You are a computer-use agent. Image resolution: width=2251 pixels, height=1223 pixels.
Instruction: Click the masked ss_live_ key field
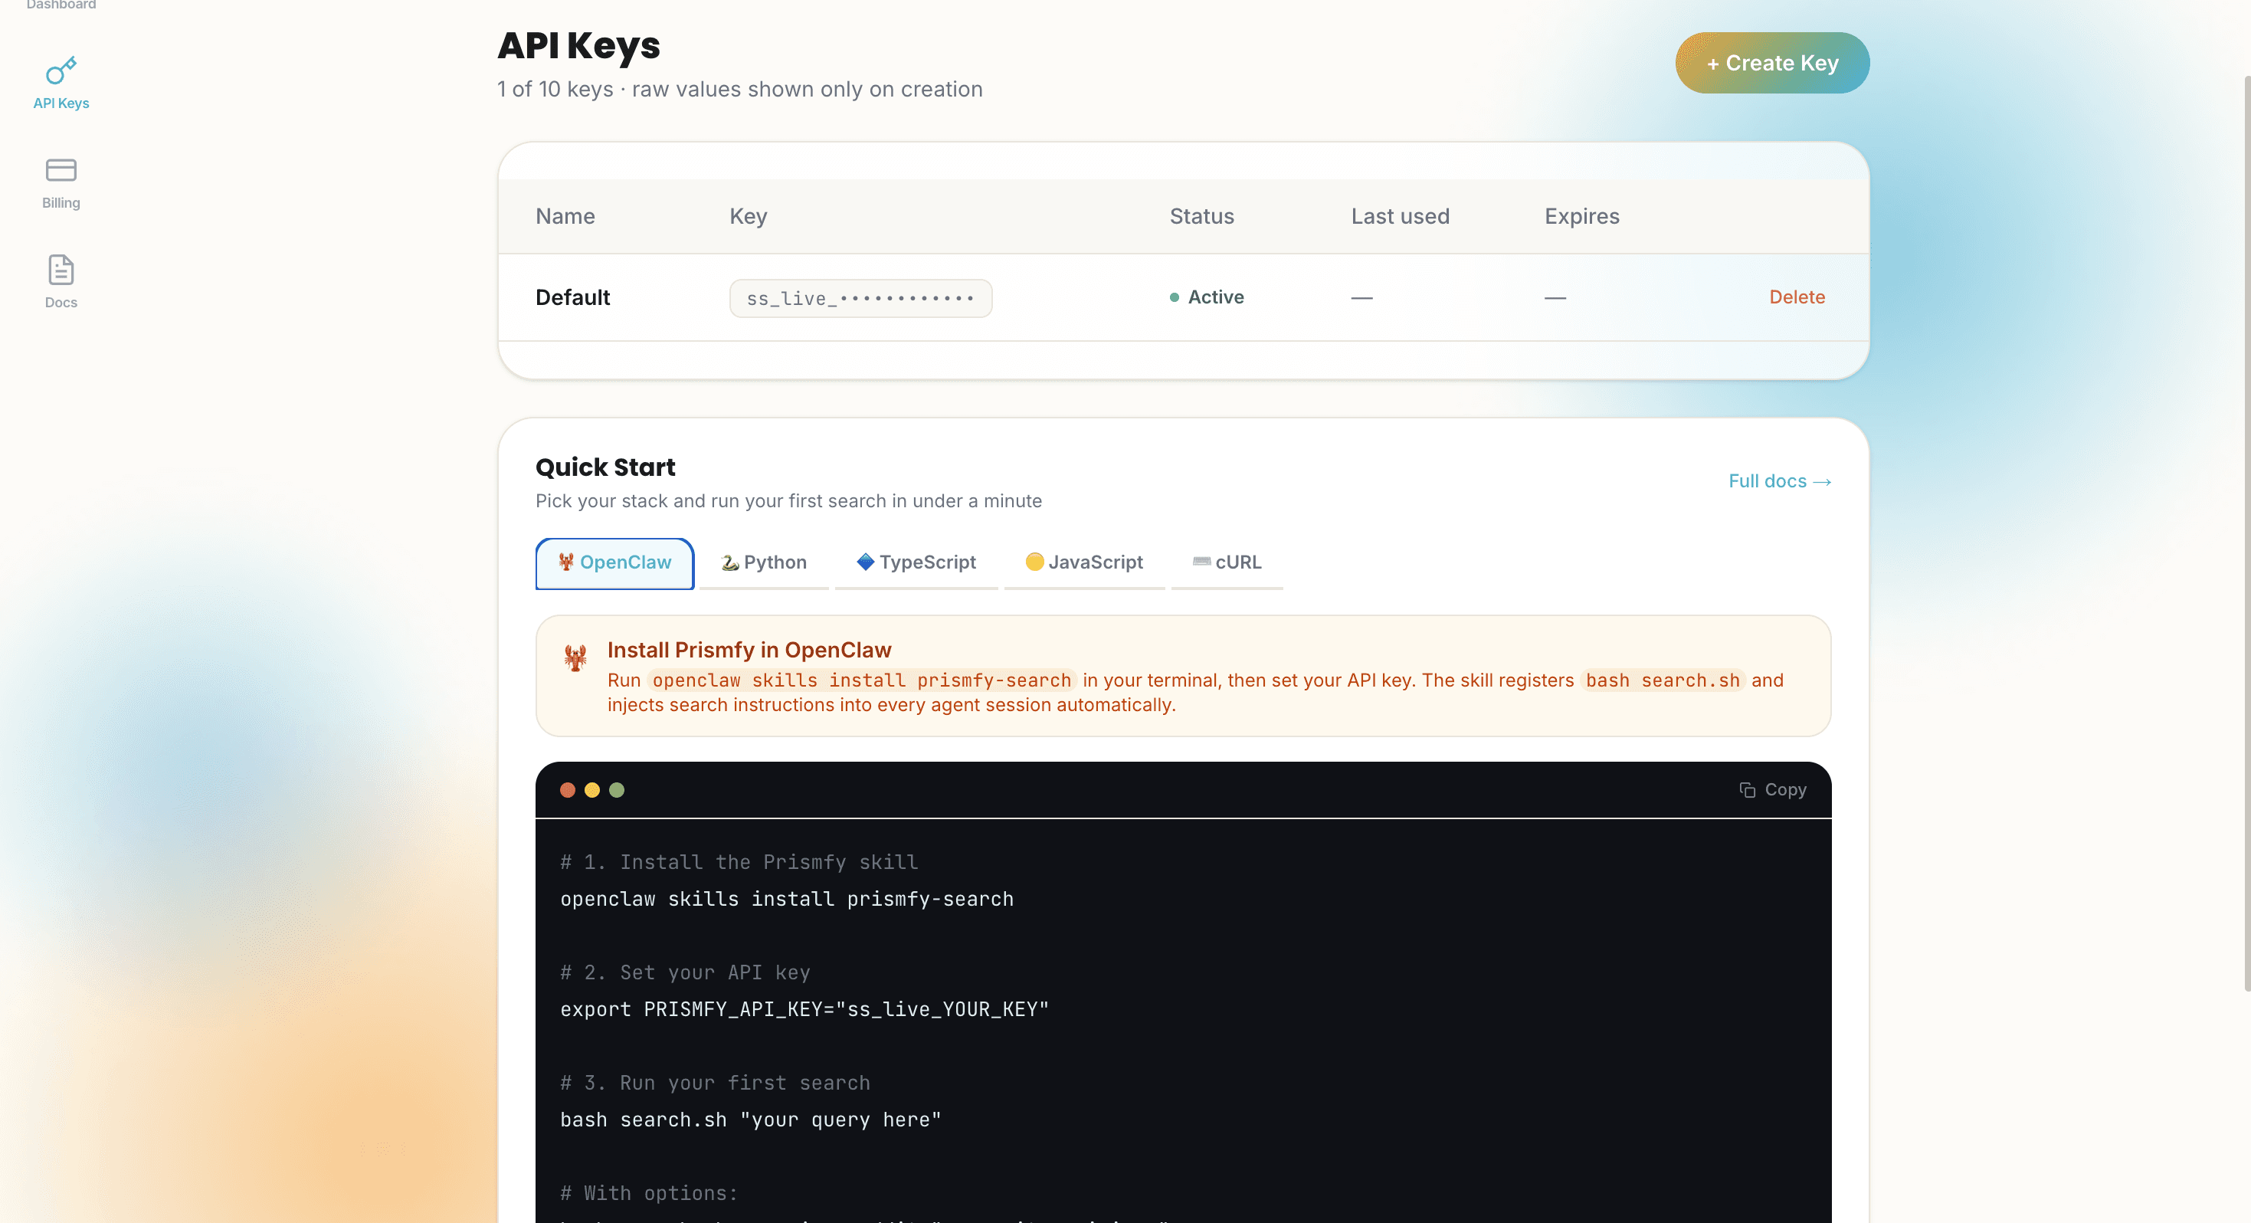coord(860,298)
